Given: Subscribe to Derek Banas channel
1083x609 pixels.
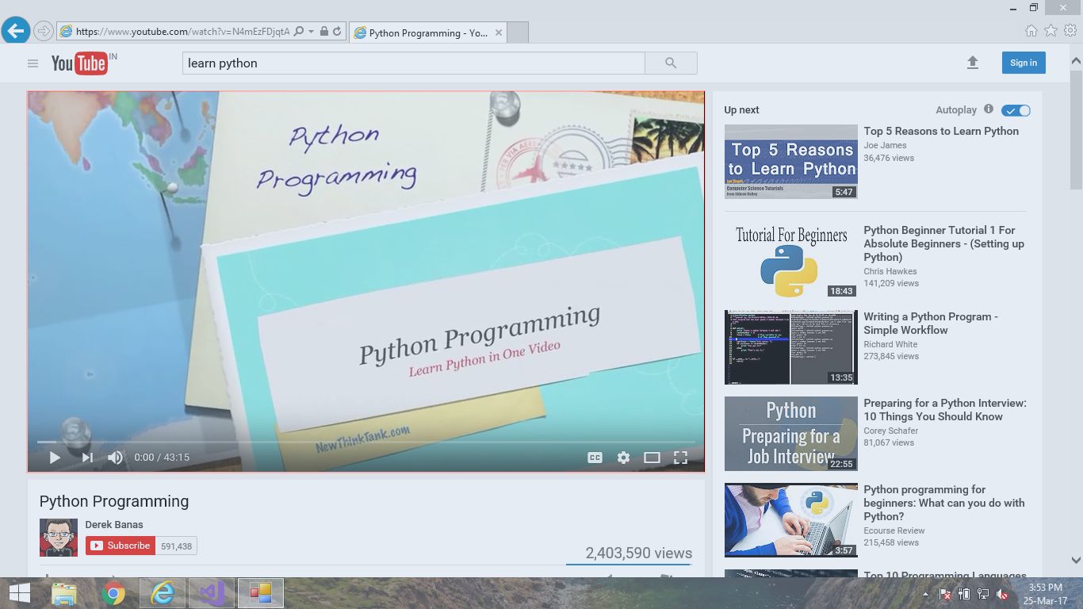Looking at the screenshot, I should [x=121, y=546].
